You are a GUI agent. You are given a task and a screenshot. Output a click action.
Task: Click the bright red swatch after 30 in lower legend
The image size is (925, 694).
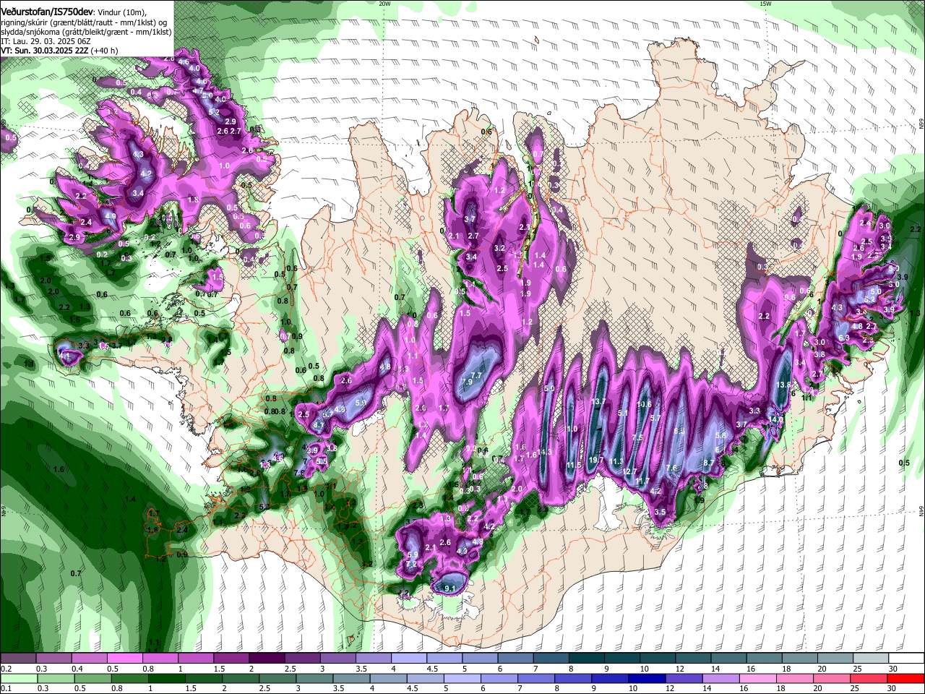pyautogui.click(x=905, y=678)
